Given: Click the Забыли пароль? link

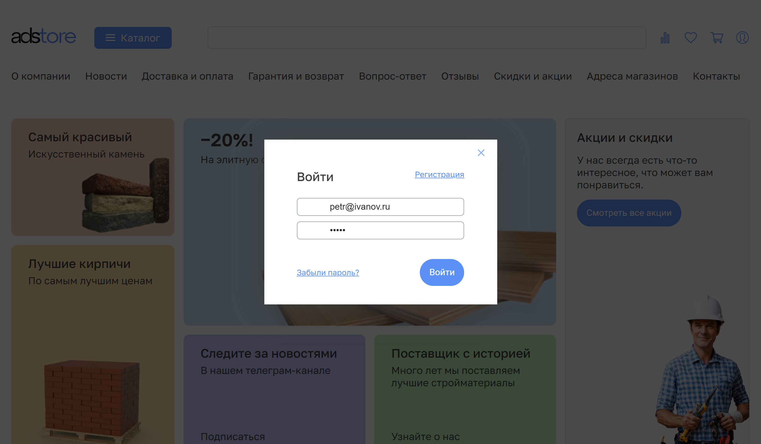Looking at the screenshot, I should coord(327,272).
